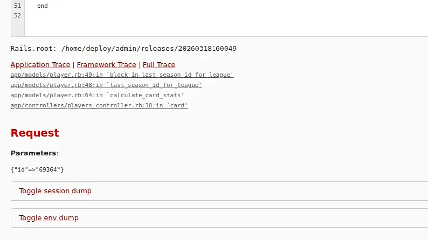Click line number 51 in gutter

pos(17,6)
